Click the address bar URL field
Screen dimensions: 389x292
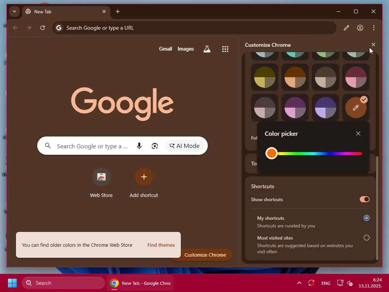click(194, 28)
